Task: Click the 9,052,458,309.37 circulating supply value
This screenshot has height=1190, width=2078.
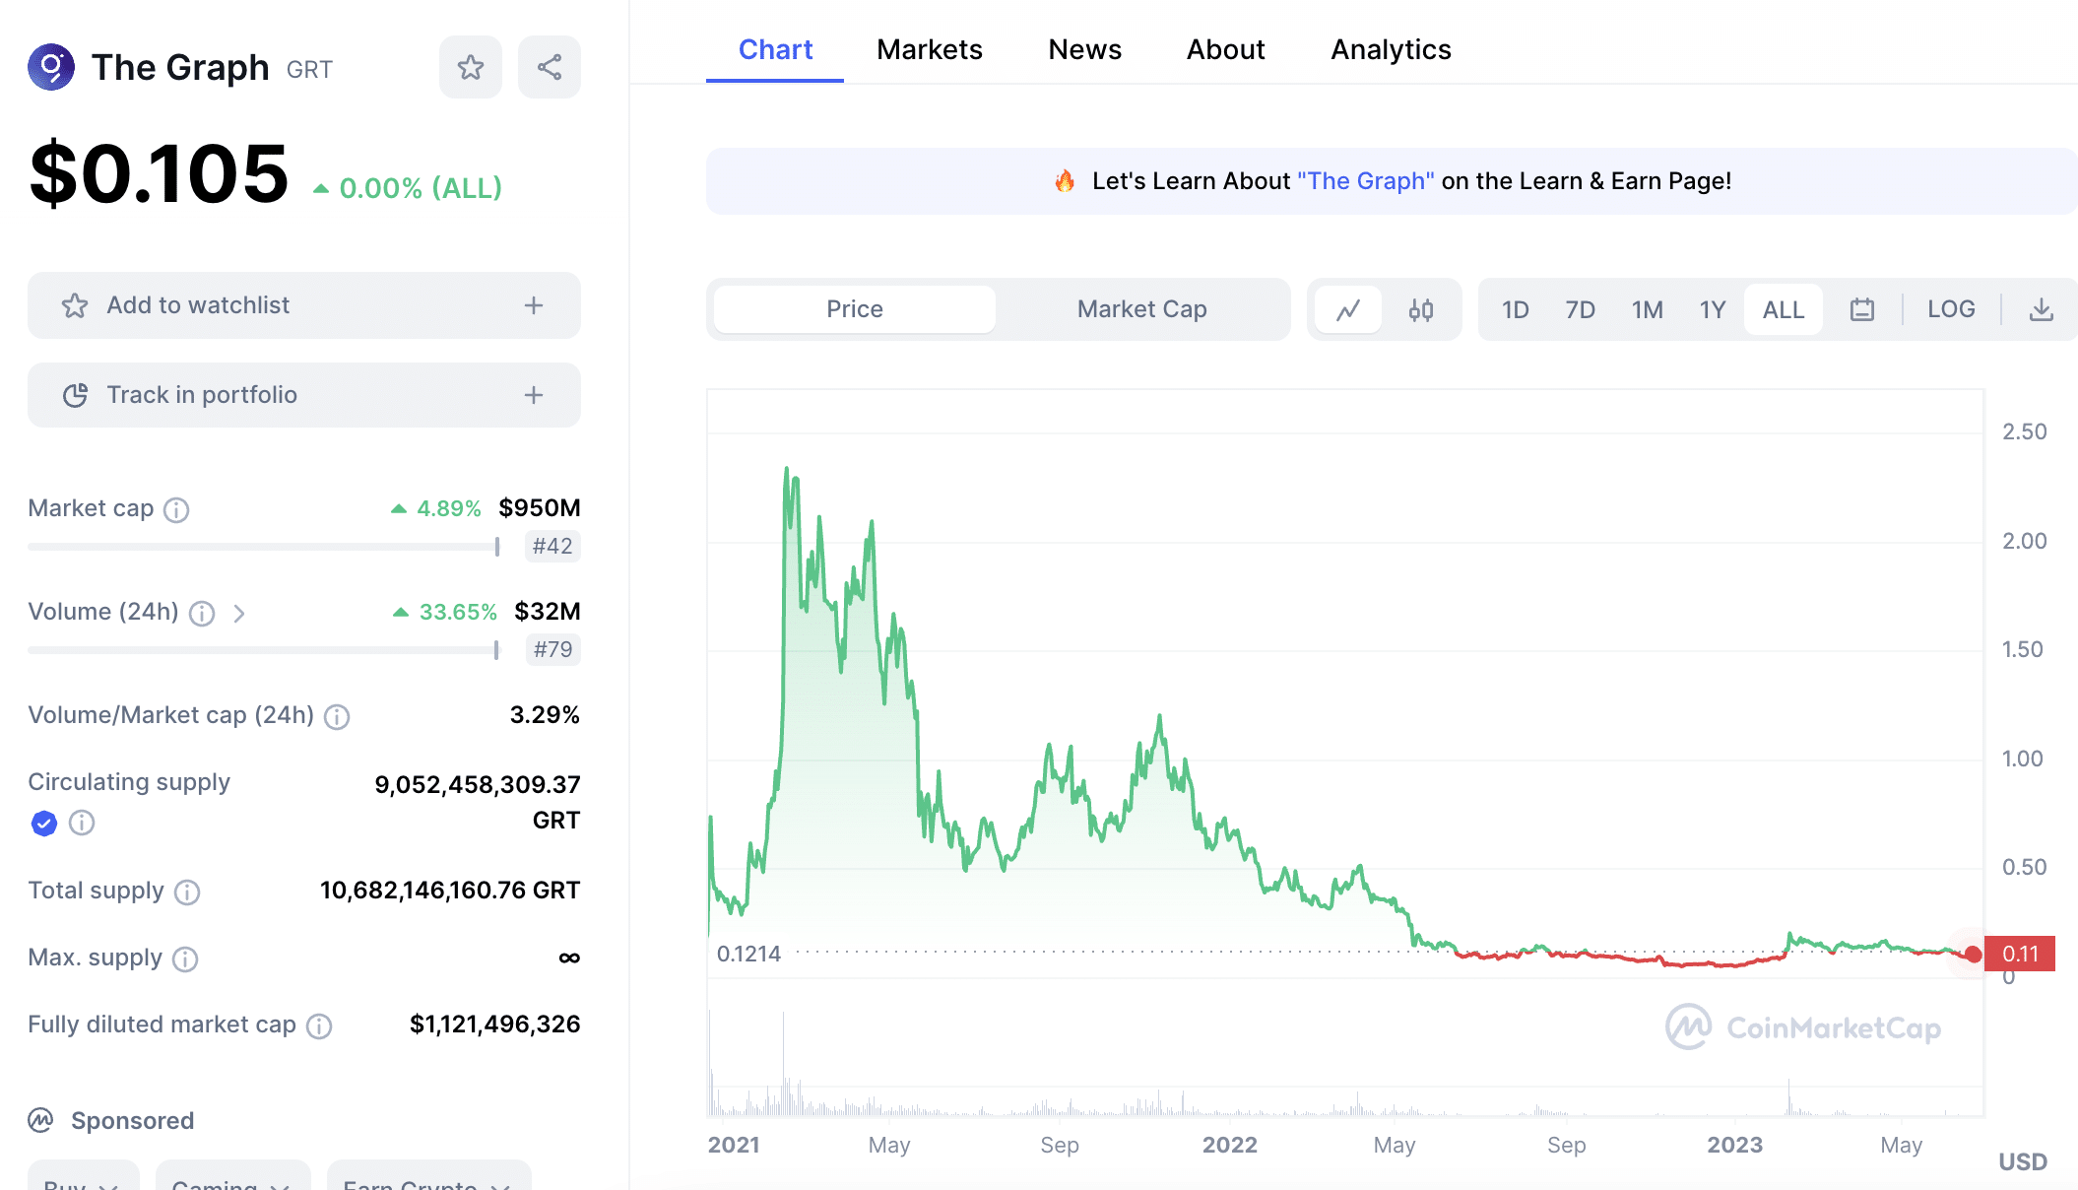Action: 478,785
